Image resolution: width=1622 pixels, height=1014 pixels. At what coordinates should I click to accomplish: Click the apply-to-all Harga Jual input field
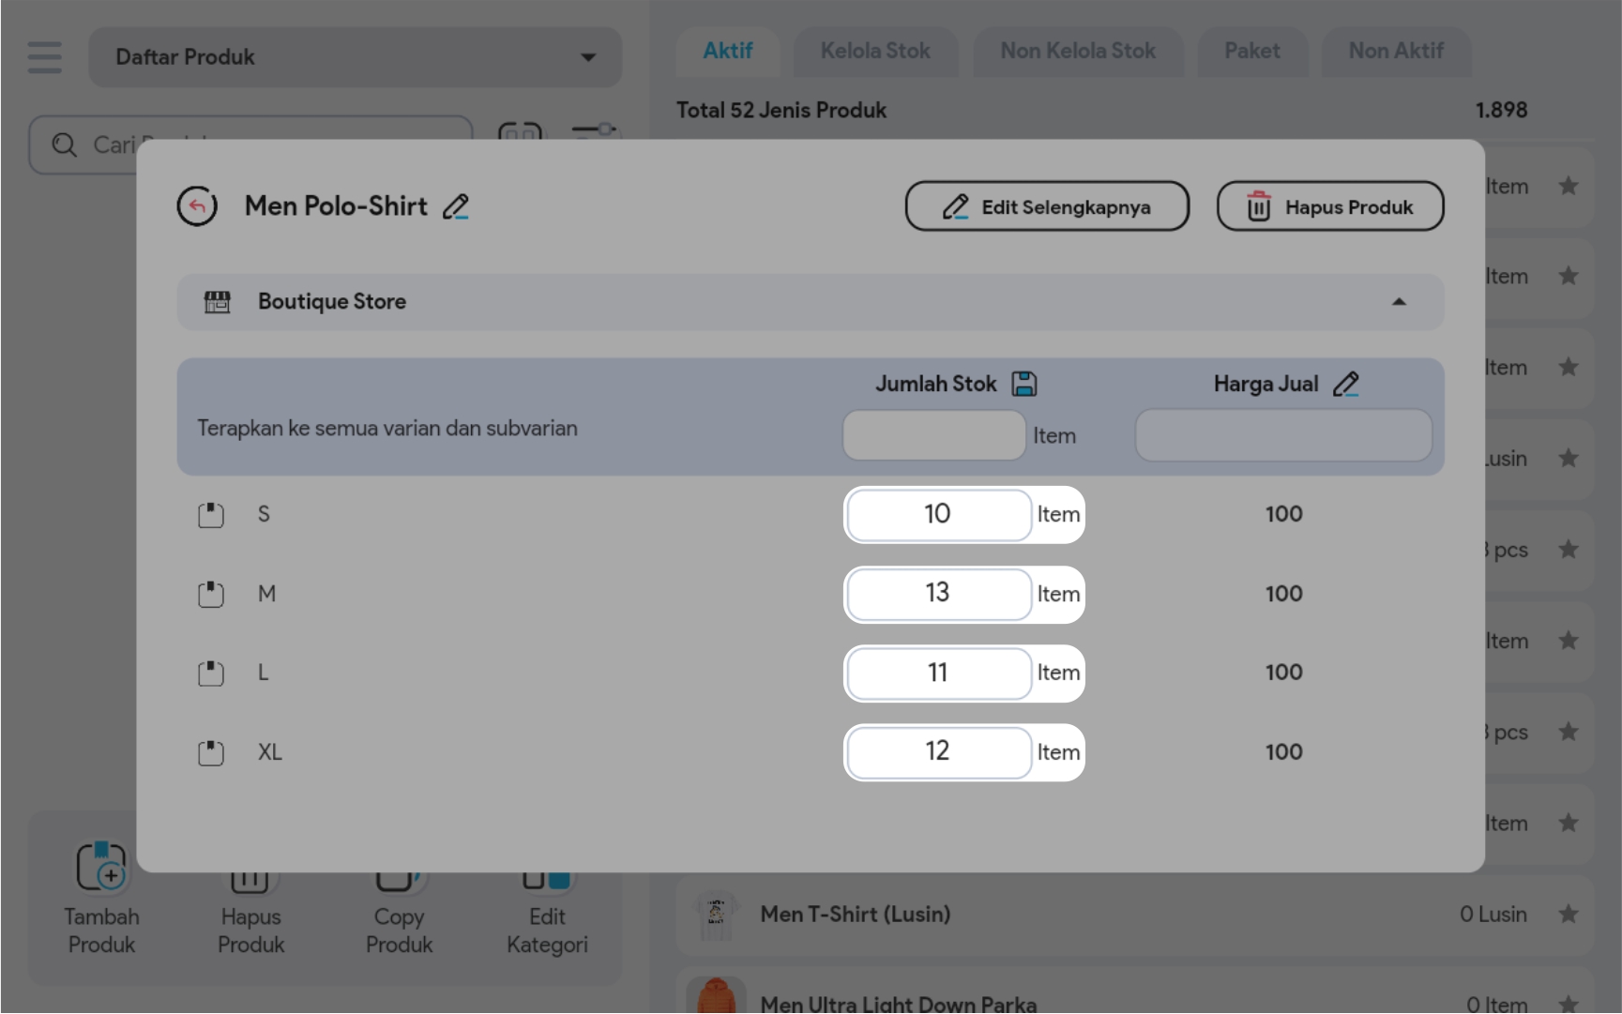coord(1282,435)
